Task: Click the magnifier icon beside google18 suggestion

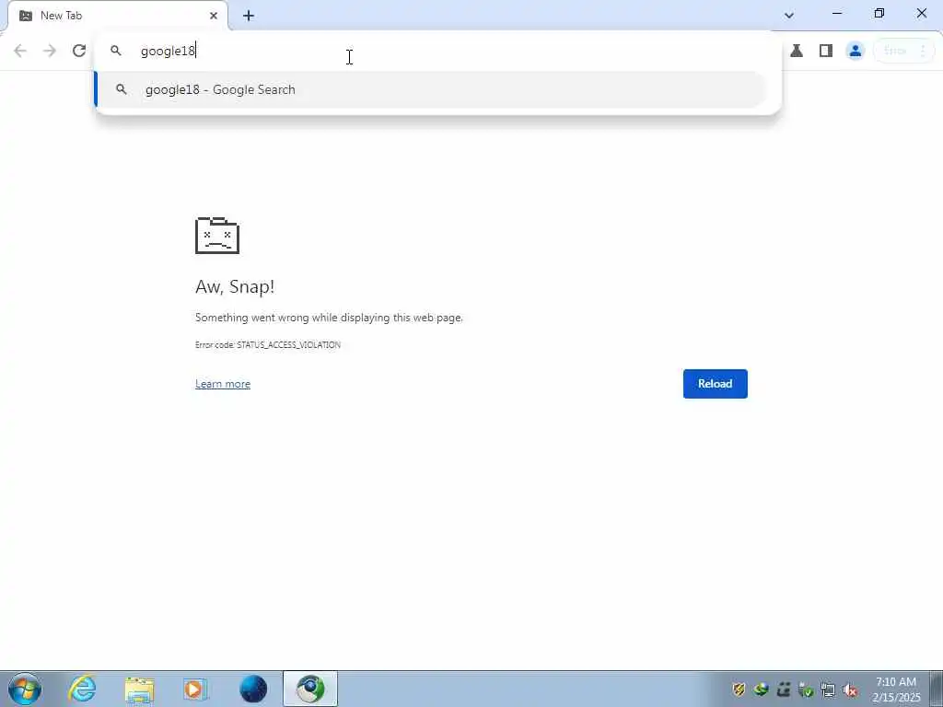Action: point(121,89)
